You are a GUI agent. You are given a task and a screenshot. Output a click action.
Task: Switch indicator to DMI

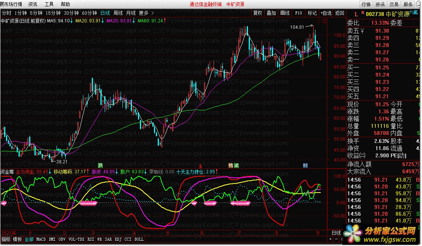click(52, 239)
